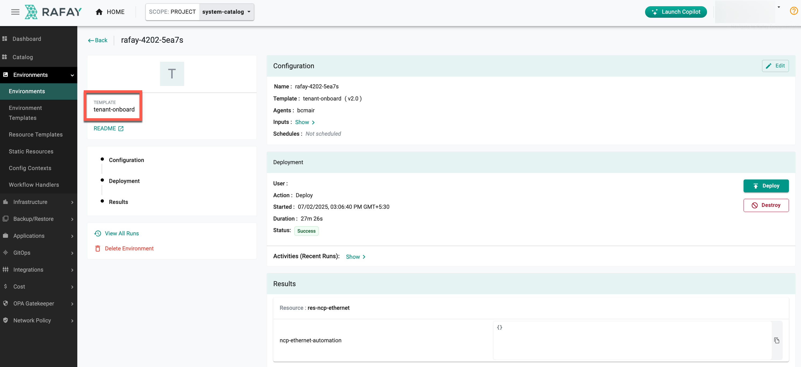Jump to Deployment section step

point(124,181)
